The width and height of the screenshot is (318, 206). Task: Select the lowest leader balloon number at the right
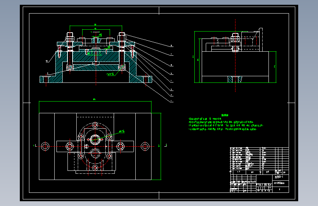pyautogui.click(x=172, y=101)
